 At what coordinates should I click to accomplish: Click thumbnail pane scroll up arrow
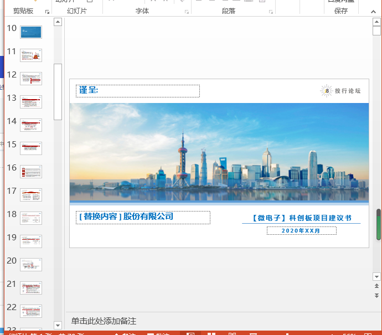[x=58, y=22]
